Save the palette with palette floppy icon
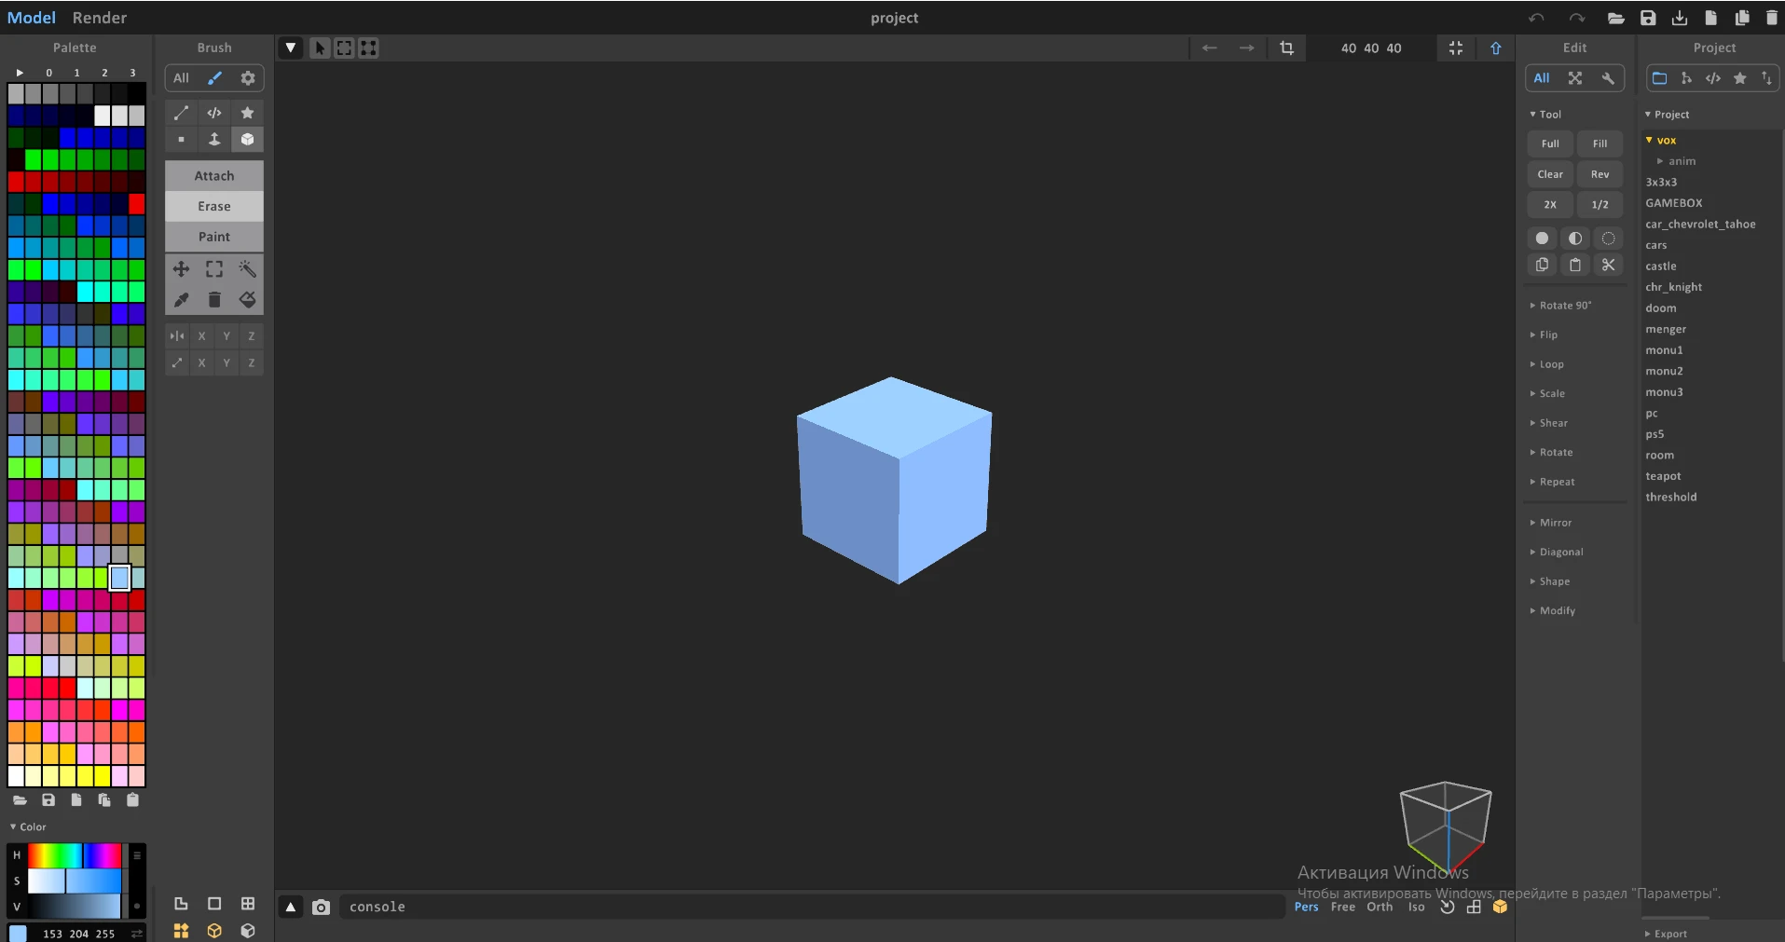This screenshot has height=942, width=1785. [x=48, y=799]
